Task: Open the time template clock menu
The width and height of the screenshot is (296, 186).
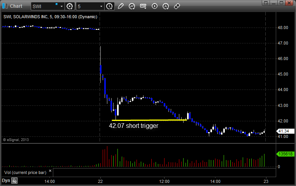Action: [109, 7]
